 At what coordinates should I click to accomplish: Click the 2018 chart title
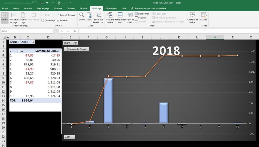pyautogui.click(x=166, y=51)
